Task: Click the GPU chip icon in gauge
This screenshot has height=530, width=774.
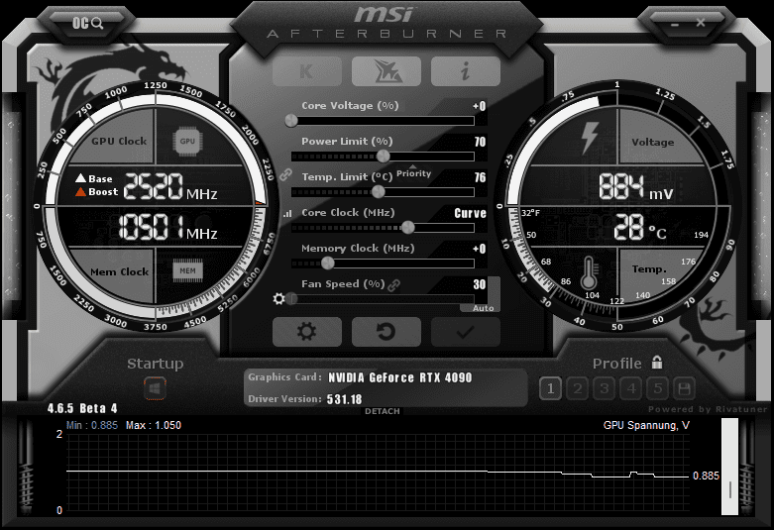Action: (187, 142)
